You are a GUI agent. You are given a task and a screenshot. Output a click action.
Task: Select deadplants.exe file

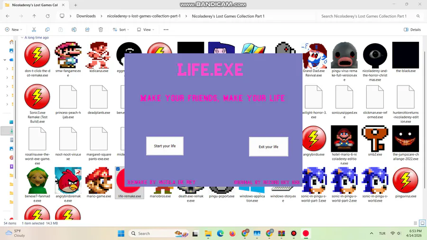(x=99, y=97)
